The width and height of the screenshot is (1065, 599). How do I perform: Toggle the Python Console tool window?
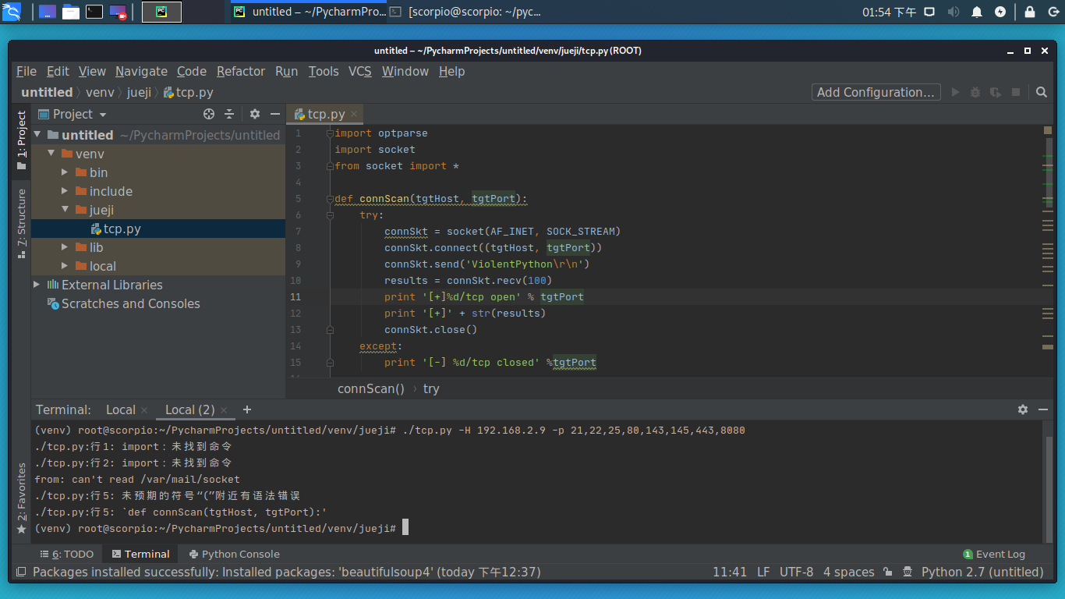[234, 554]
